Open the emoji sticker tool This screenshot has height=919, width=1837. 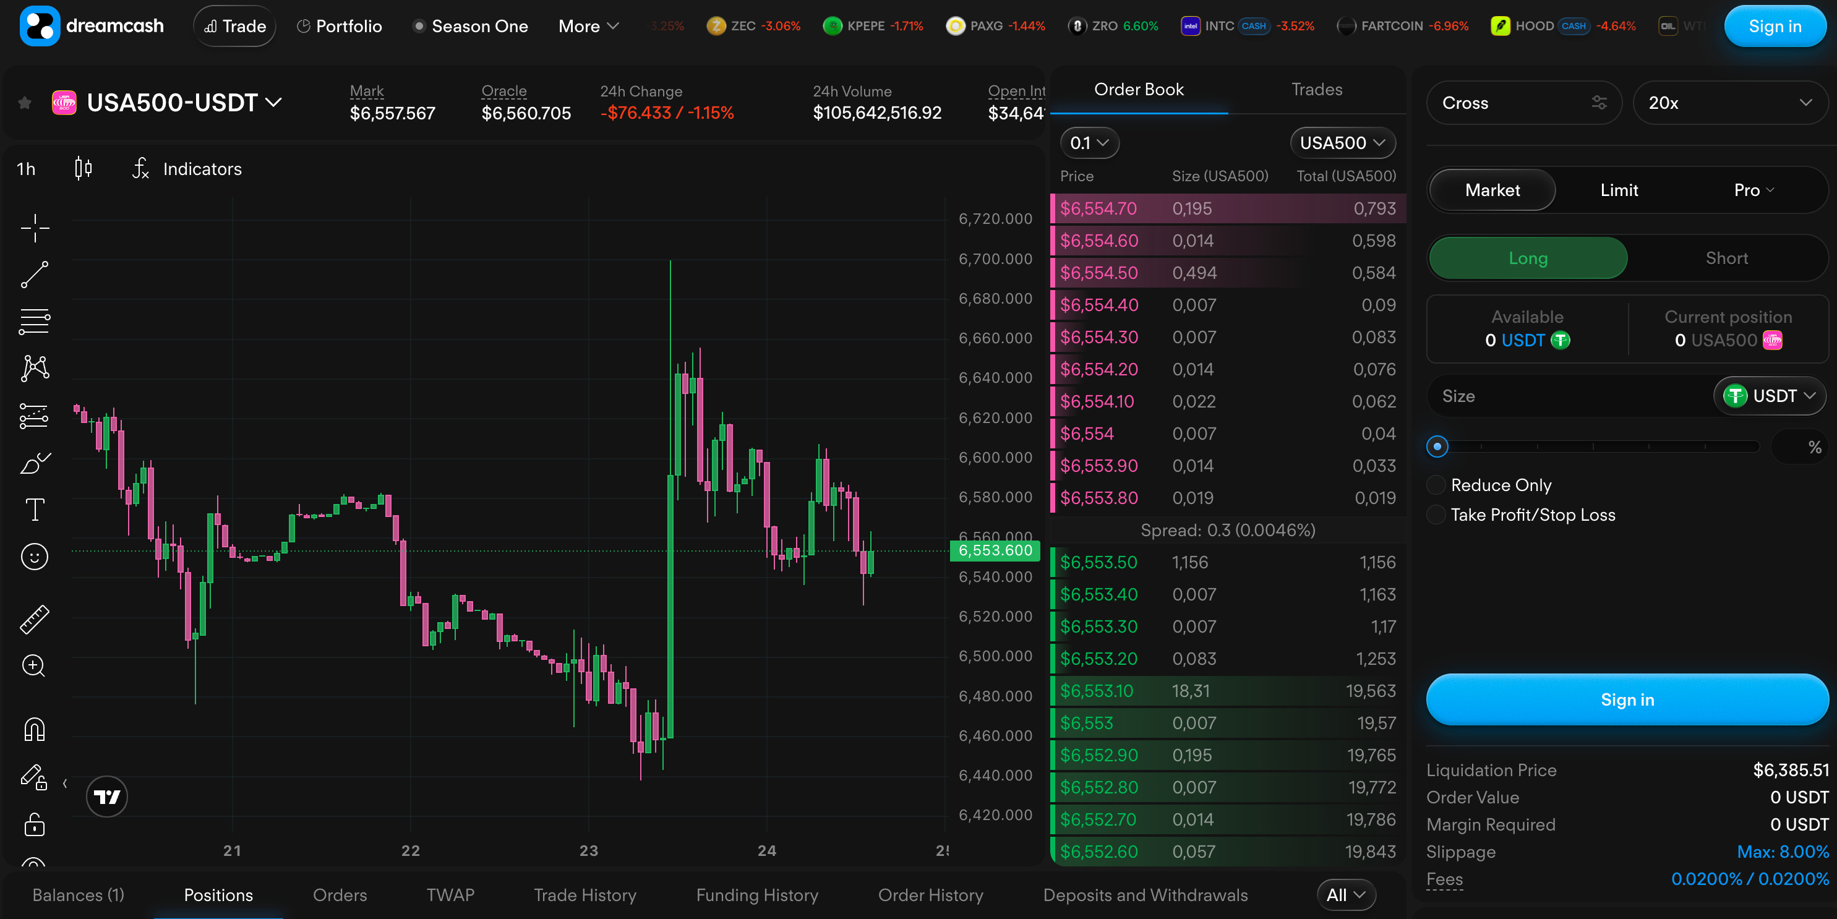tap(34, 557)
